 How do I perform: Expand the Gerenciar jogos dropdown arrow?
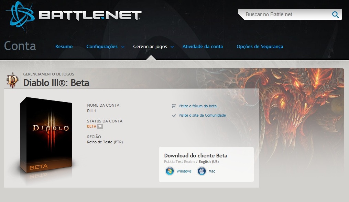click(172, 47)
